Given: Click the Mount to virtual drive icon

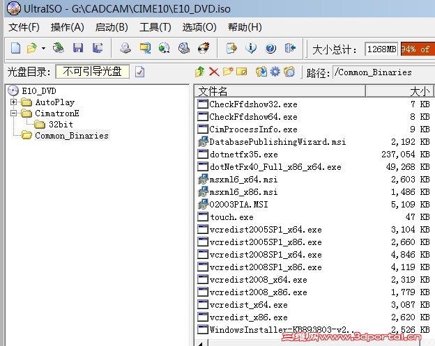Looking at the screenshot, I should (x=184, y=48).
